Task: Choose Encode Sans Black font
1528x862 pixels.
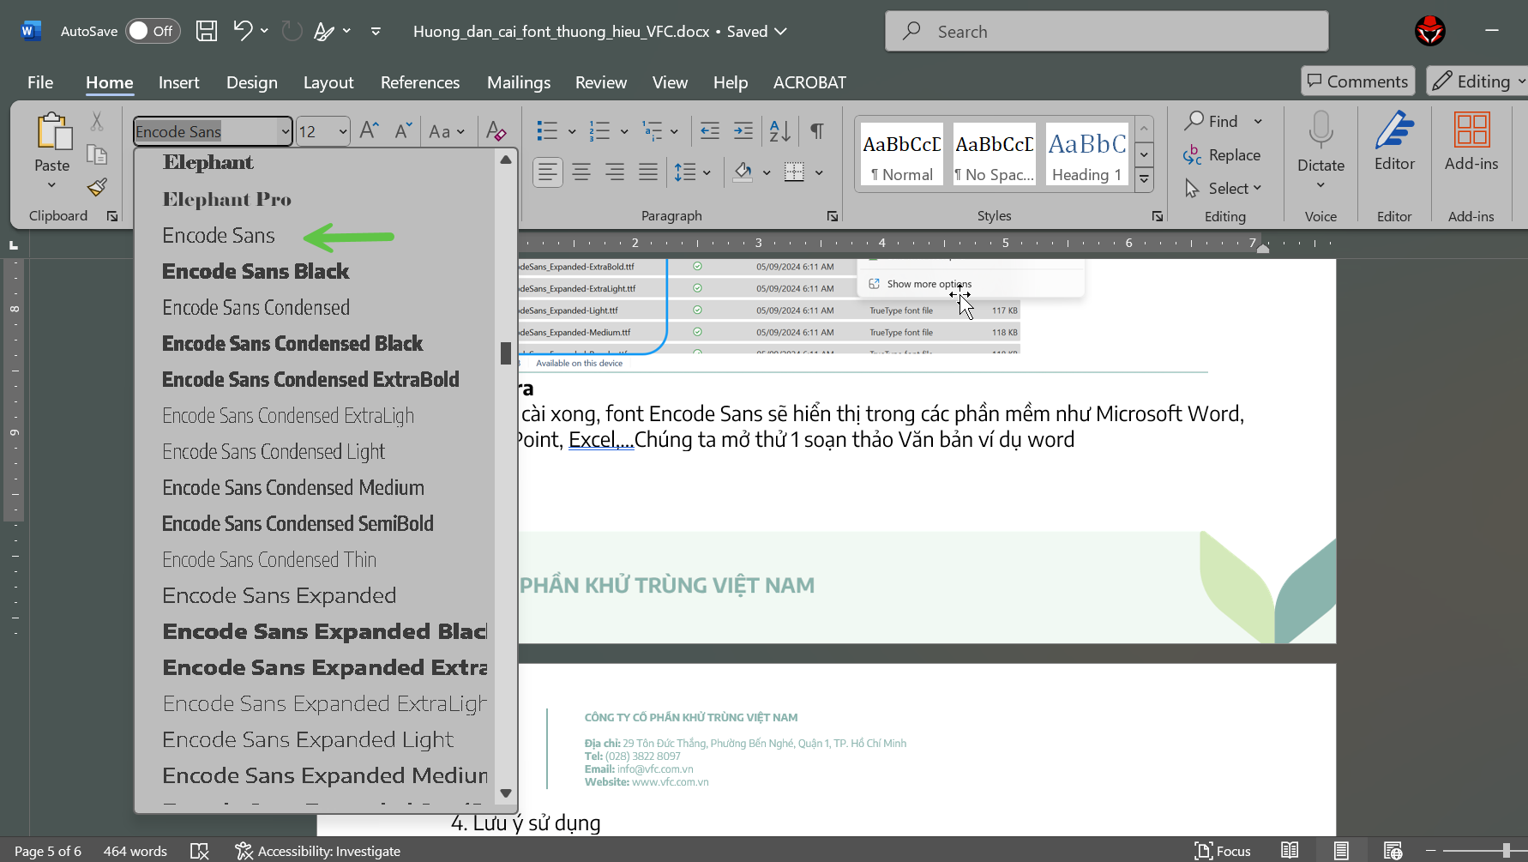Action: tap(256, 271)
